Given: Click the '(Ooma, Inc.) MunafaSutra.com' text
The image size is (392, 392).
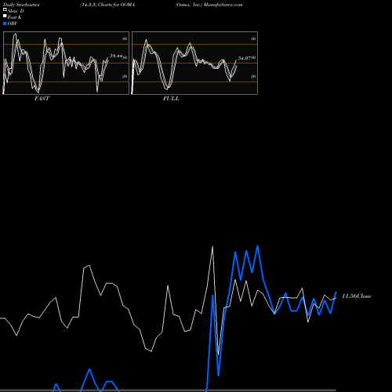Looking at the screenshot, I should [x=209, y=5].
